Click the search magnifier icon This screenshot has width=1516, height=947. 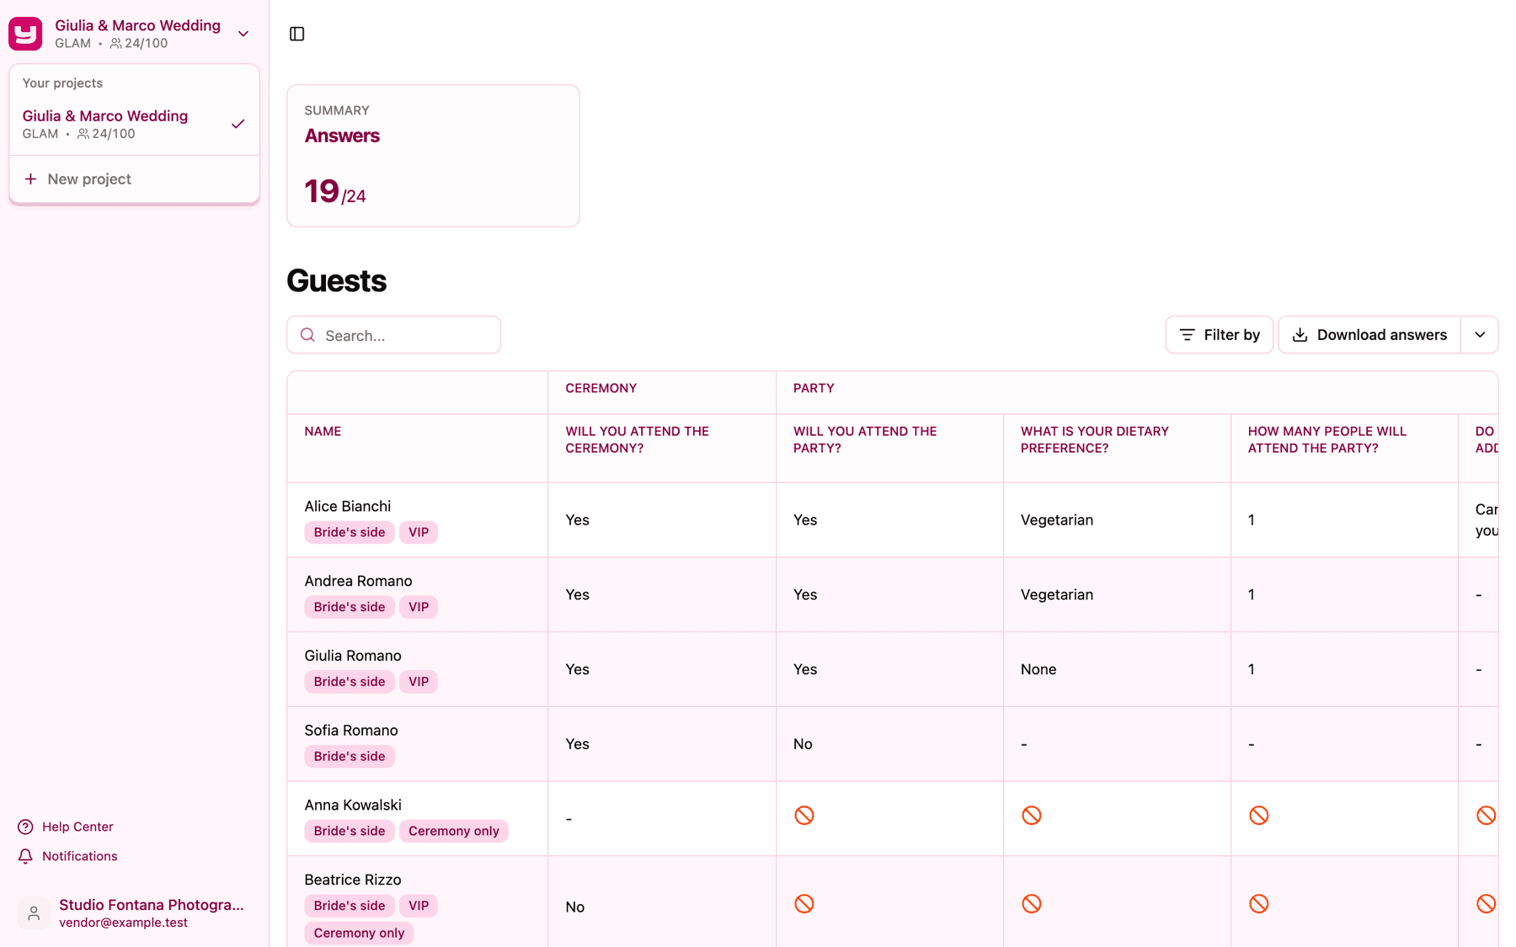point(308,335)
